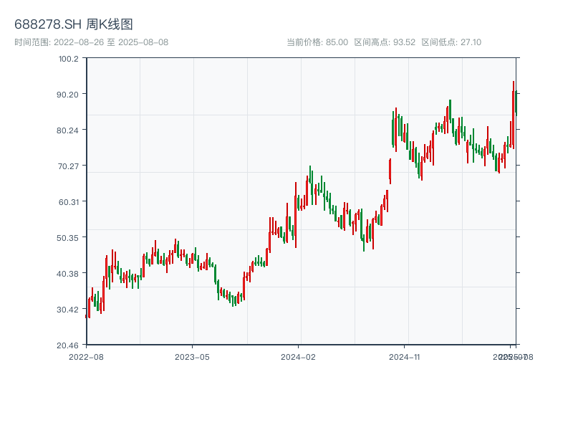Click the first red candlestick at the chart's left edge
573x430 pixels.
(86, 316)
